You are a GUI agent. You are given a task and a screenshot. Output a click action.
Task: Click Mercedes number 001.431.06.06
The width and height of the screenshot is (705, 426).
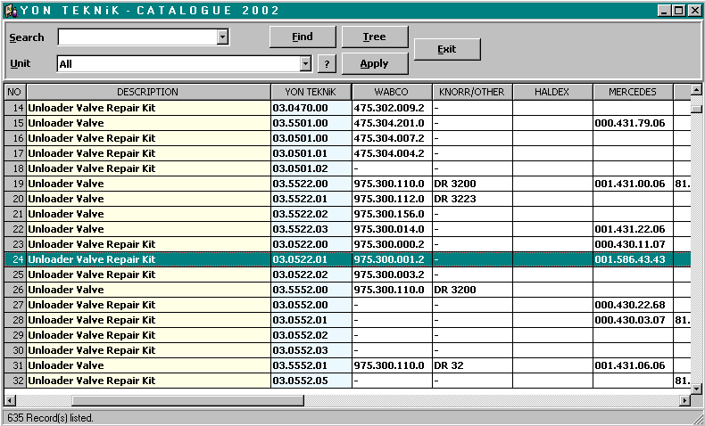[x=629, y=365]
